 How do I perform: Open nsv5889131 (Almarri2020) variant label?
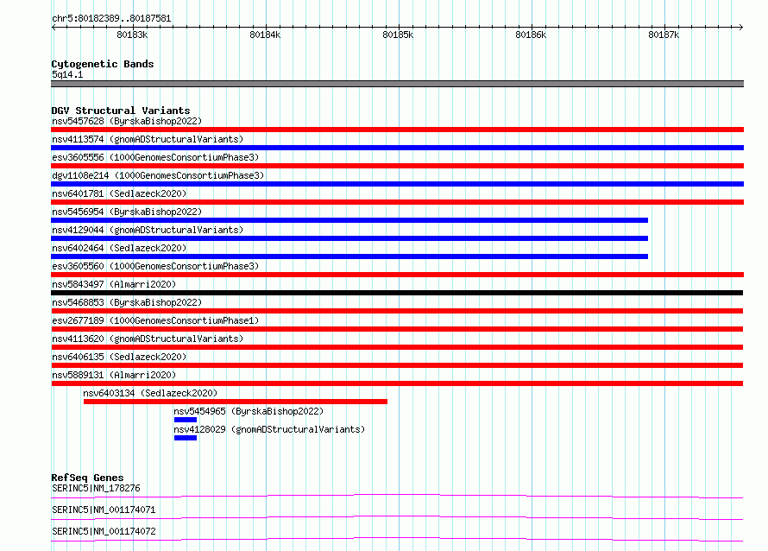click(114, 375)
